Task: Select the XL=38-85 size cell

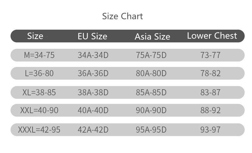Action: pyautogui.click(x=39, y=92)
